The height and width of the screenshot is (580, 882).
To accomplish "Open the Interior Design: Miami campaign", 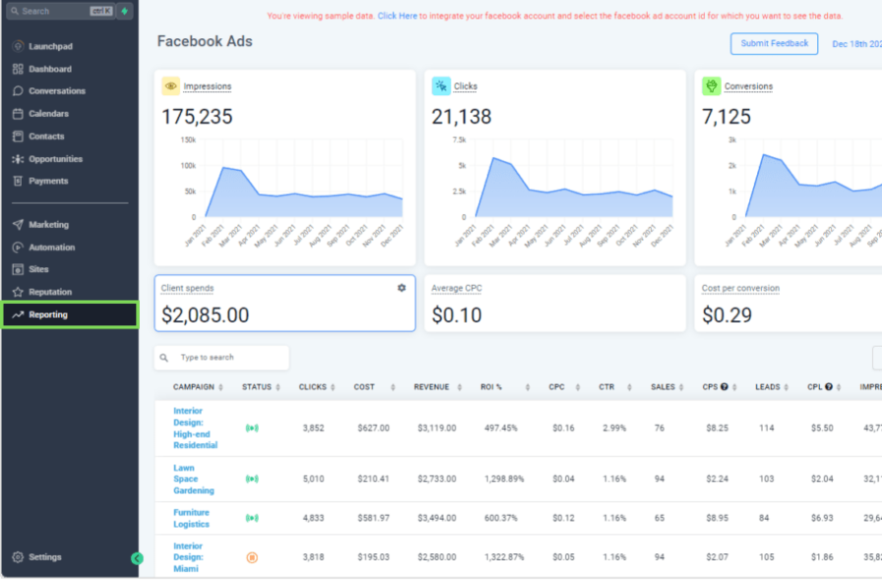I will (x=188, y=557).
